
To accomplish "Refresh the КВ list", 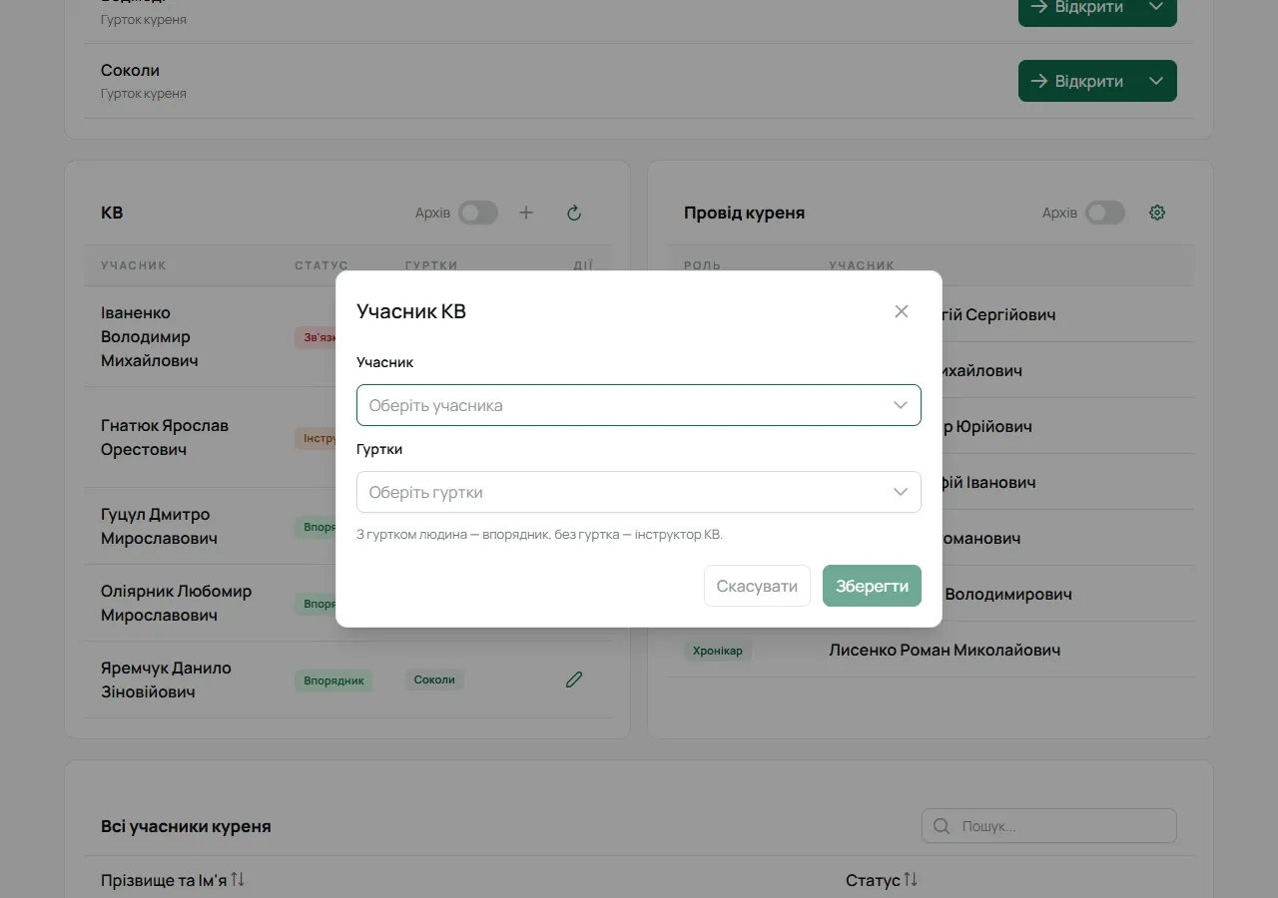I will coord(574,213).
